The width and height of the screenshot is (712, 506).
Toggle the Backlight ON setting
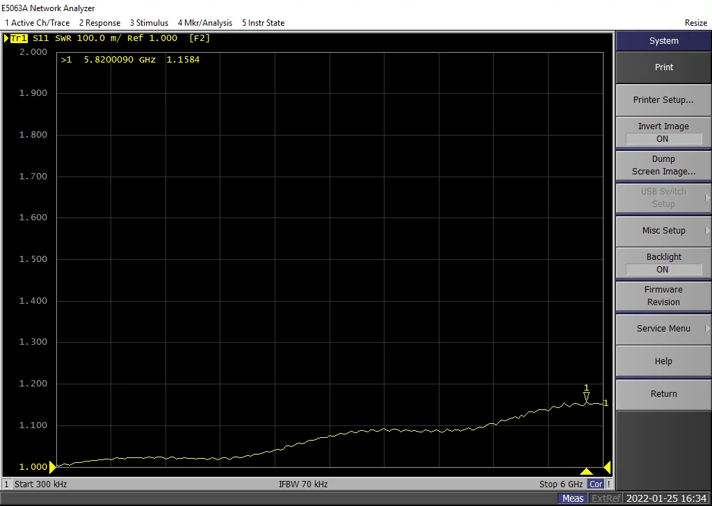click(x=663, y=263)
